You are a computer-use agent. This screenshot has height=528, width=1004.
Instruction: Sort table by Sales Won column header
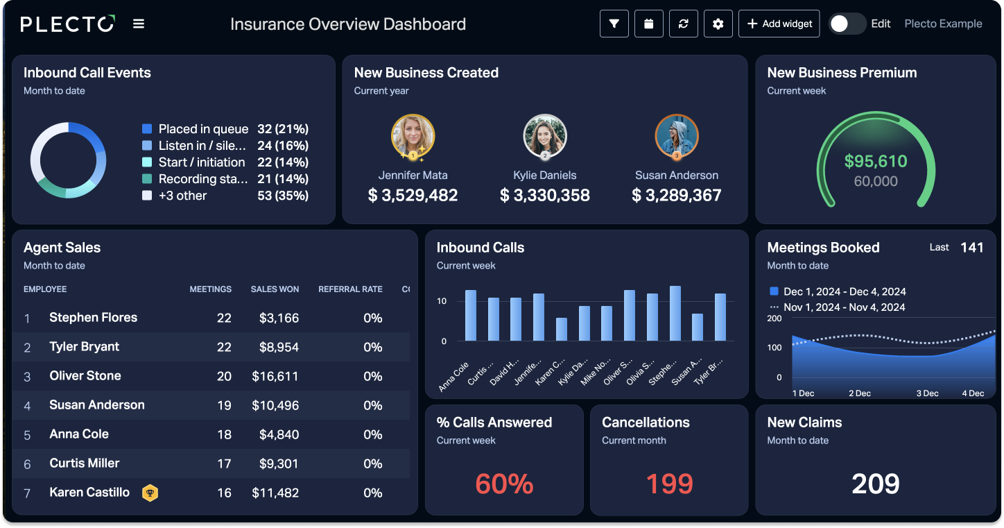pos(275,289)
